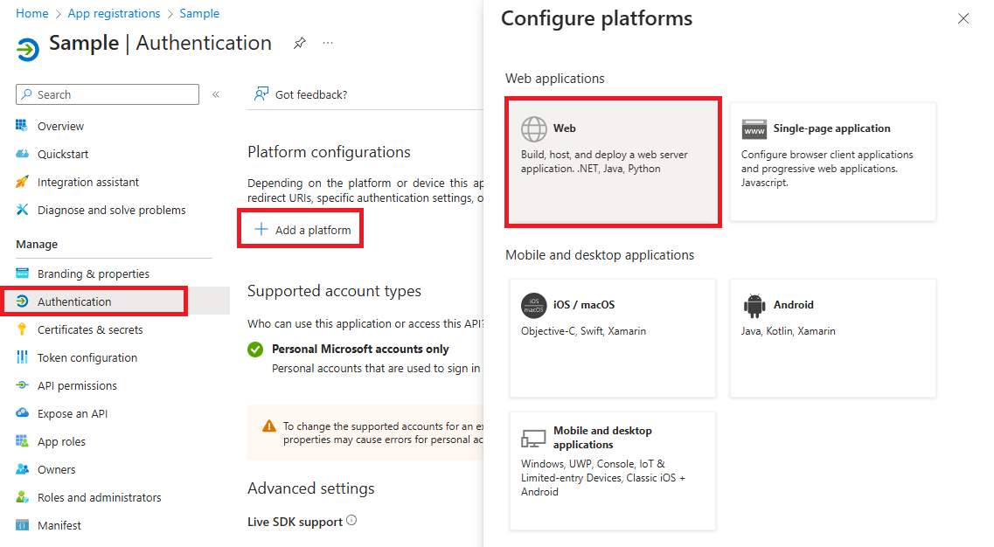This screenshot has width=994, height=547.
Task: Open App registrations breadcrumb link
Action: (x=115, y=13)
